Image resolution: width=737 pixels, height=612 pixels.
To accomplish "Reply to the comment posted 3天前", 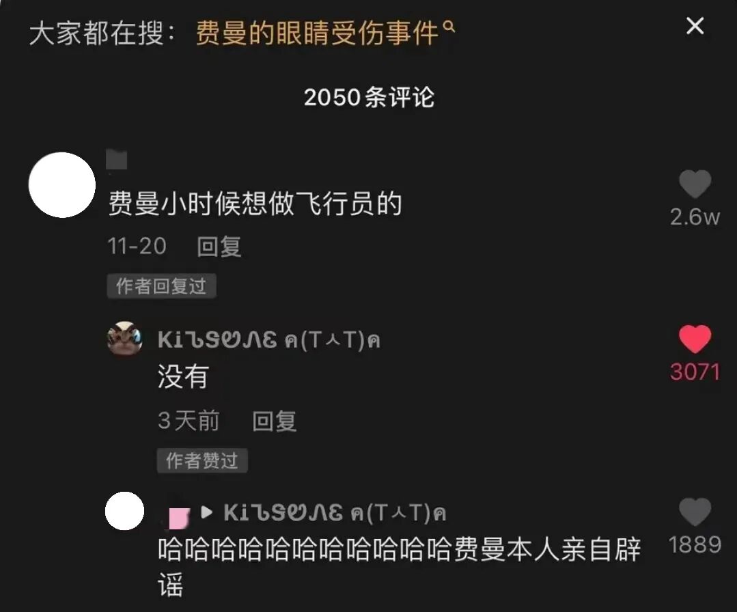I will [274, 421].
